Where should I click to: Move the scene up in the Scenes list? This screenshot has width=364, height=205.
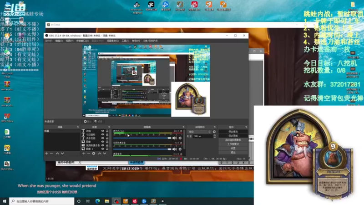[57, 154]
